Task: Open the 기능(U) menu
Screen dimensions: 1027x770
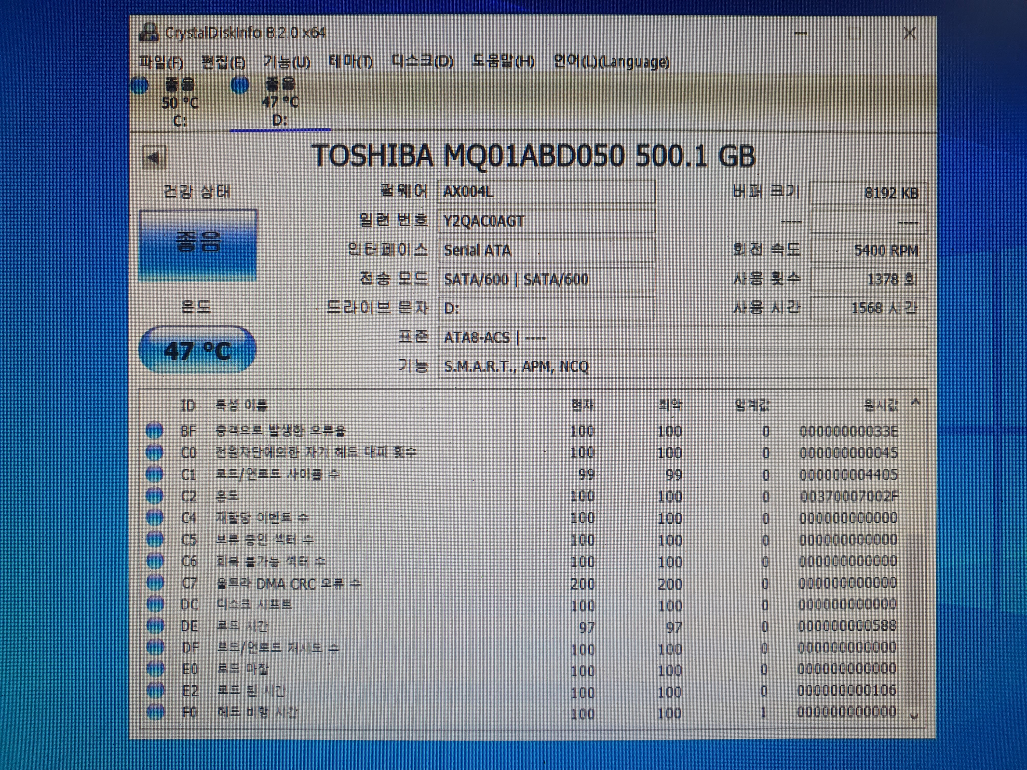Action: point(287,62)
